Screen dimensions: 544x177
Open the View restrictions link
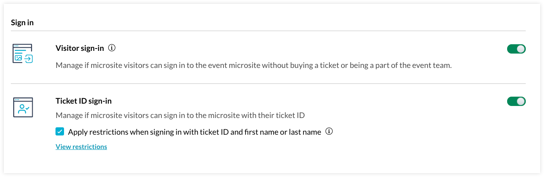[81, 147]
